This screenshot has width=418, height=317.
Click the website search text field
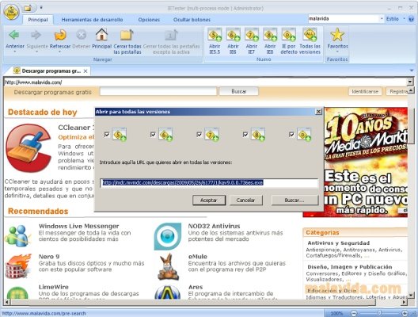coord(158,91)
